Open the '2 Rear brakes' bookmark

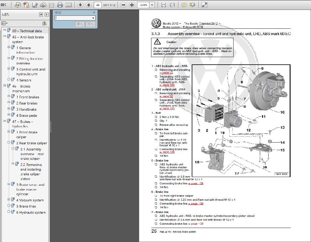click(27, 103)
